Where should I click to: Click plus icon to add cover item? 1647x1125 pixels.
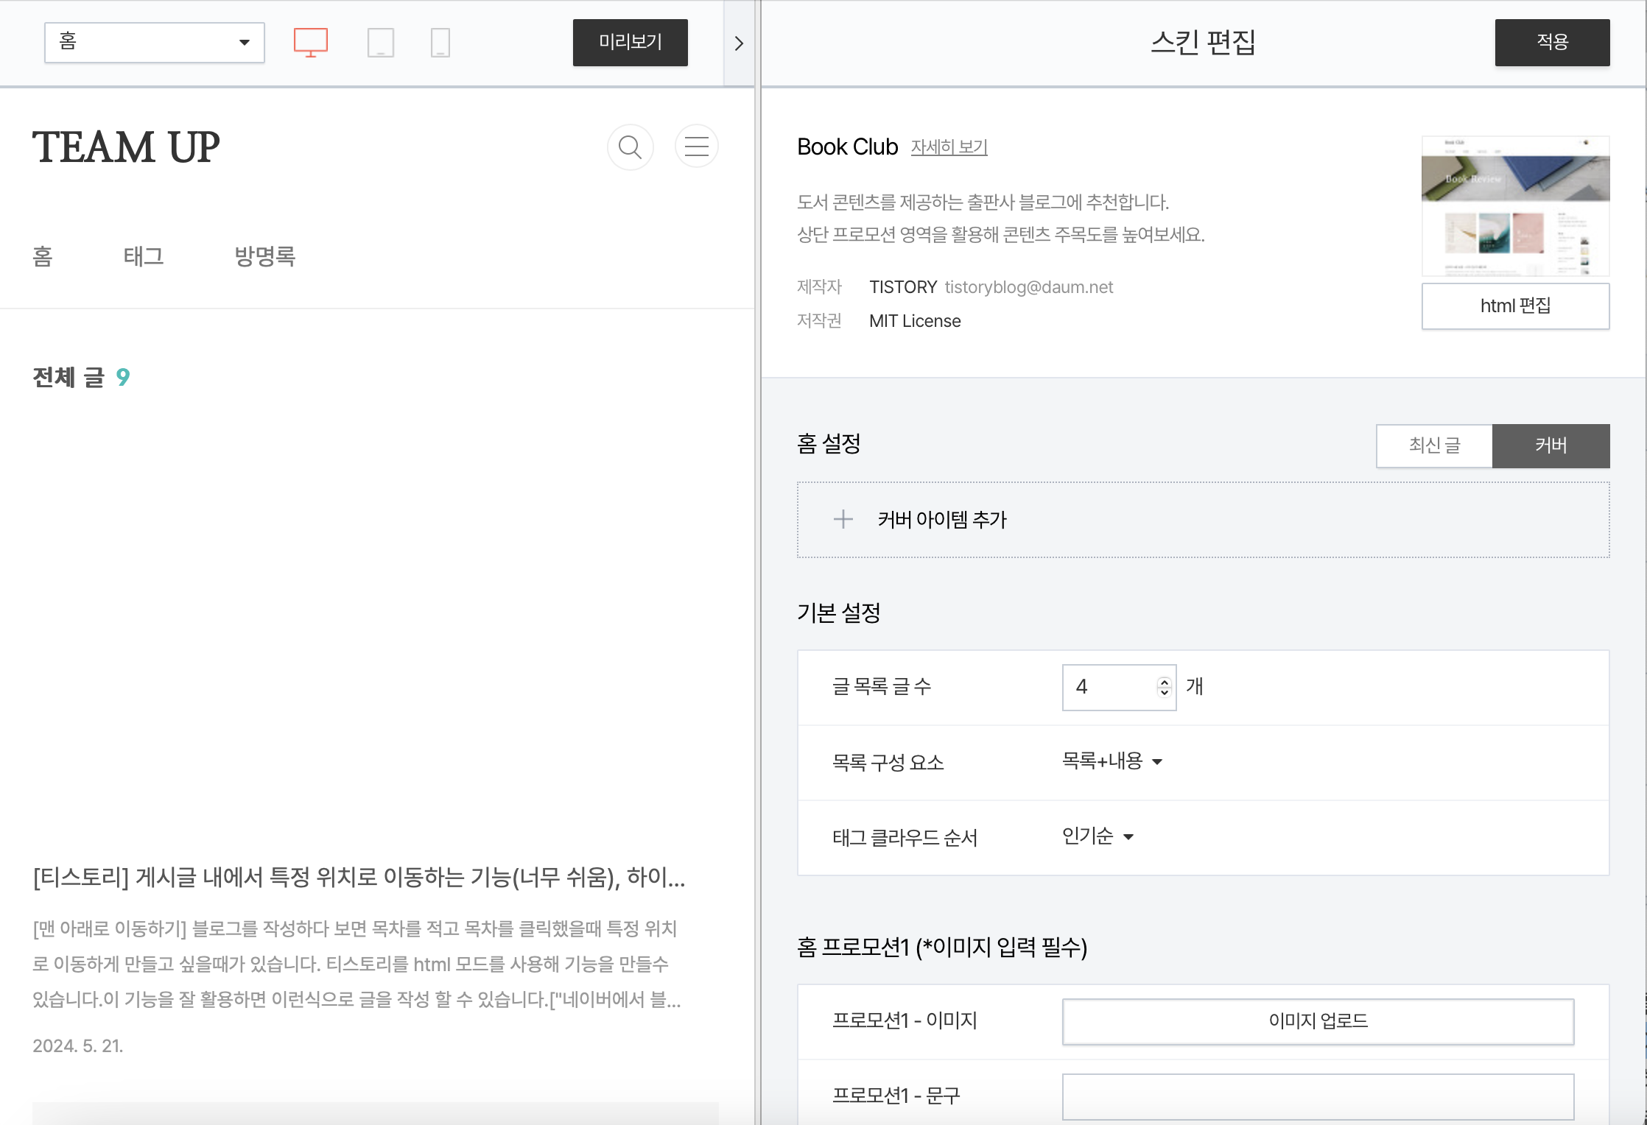pyautogui.click(x=843, y=520)
